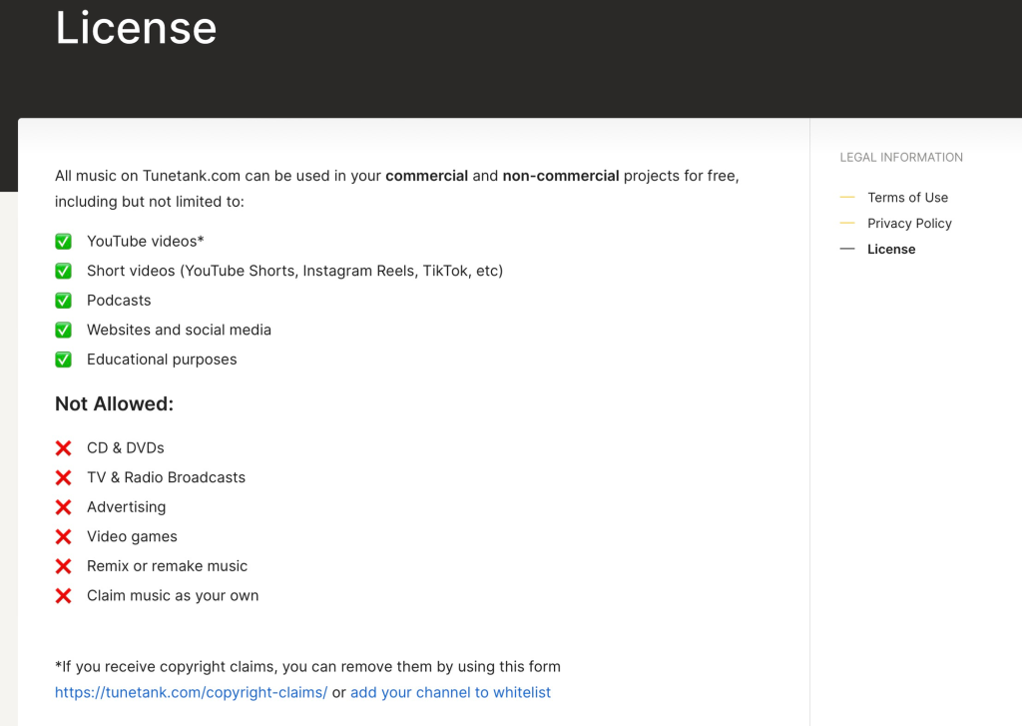Viewport: 1022px width, 726px height.
Task: Click the YouTube videos* list item text
Action: [145, 242]
